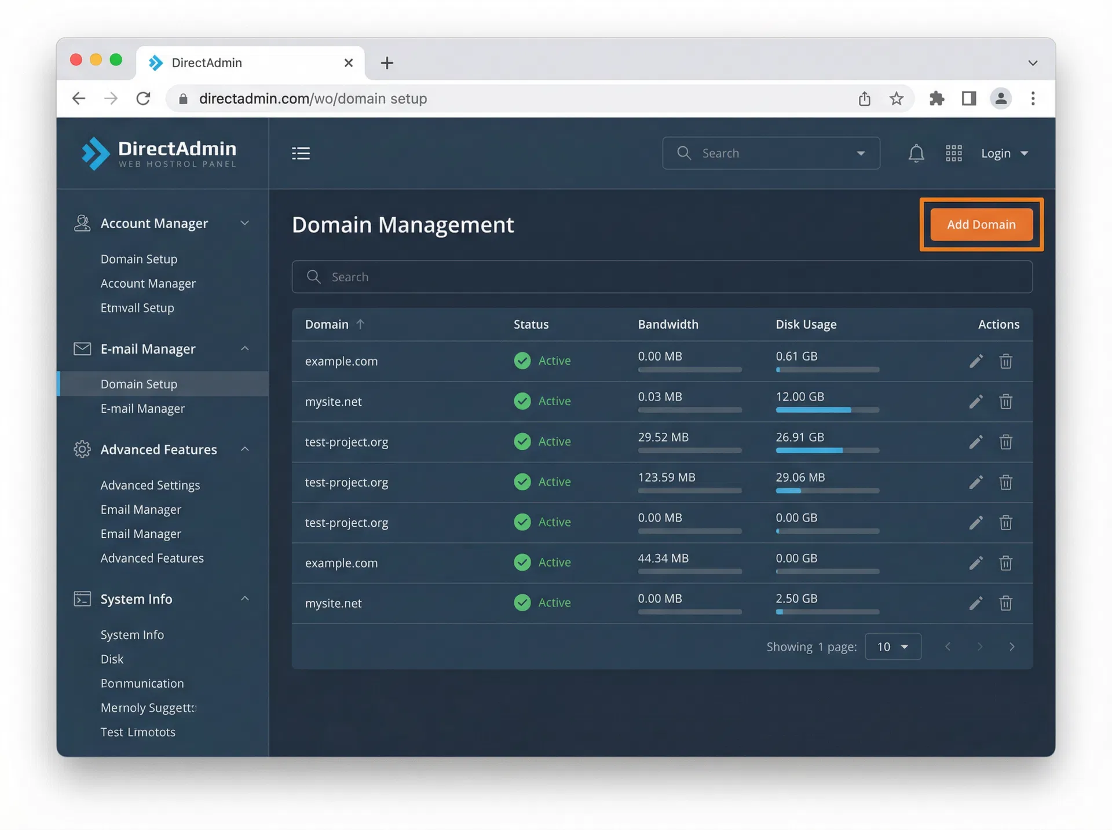Image resolution: width=1112 pixels, height=830 pixels.
Task: Click the 12.00 GB disk usage bar
Action: pos(827,410)
